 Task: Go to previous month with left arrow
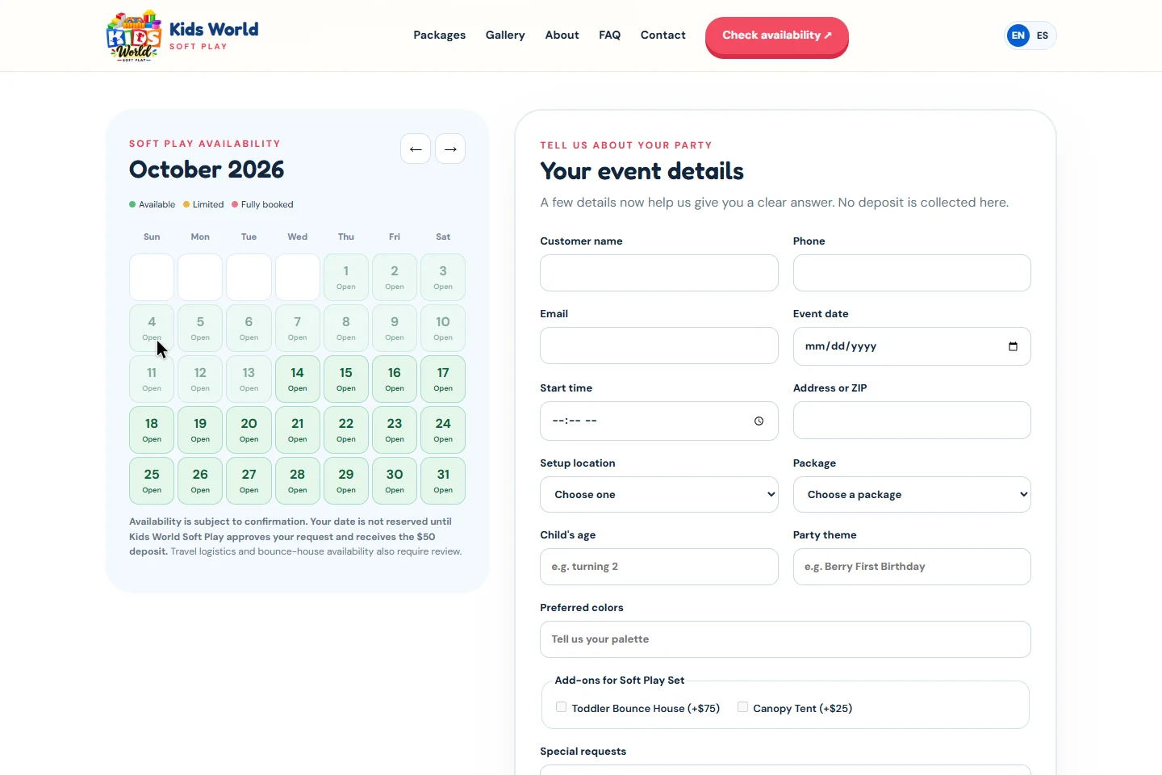click(x=416, y=149)
